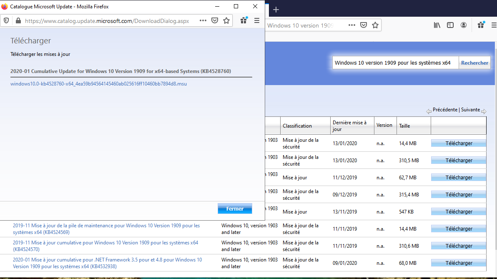The width and height of the screenshot is (497, 279).
Task: Click the 68,0 MB size cell
Action: (408, 263)
